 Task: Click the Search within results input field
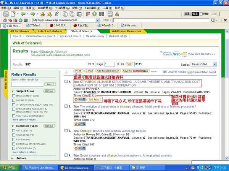(27, 84)
